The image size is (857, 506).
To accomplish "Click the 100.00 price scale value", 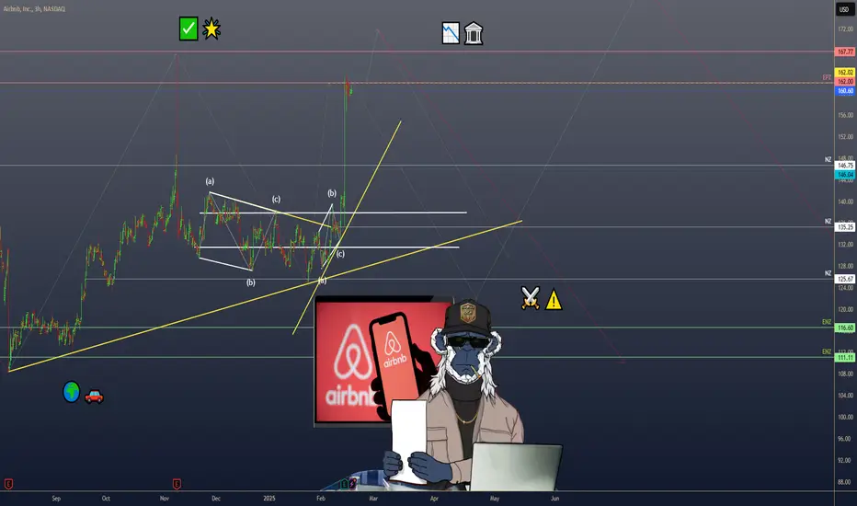I will coord(845,417).
